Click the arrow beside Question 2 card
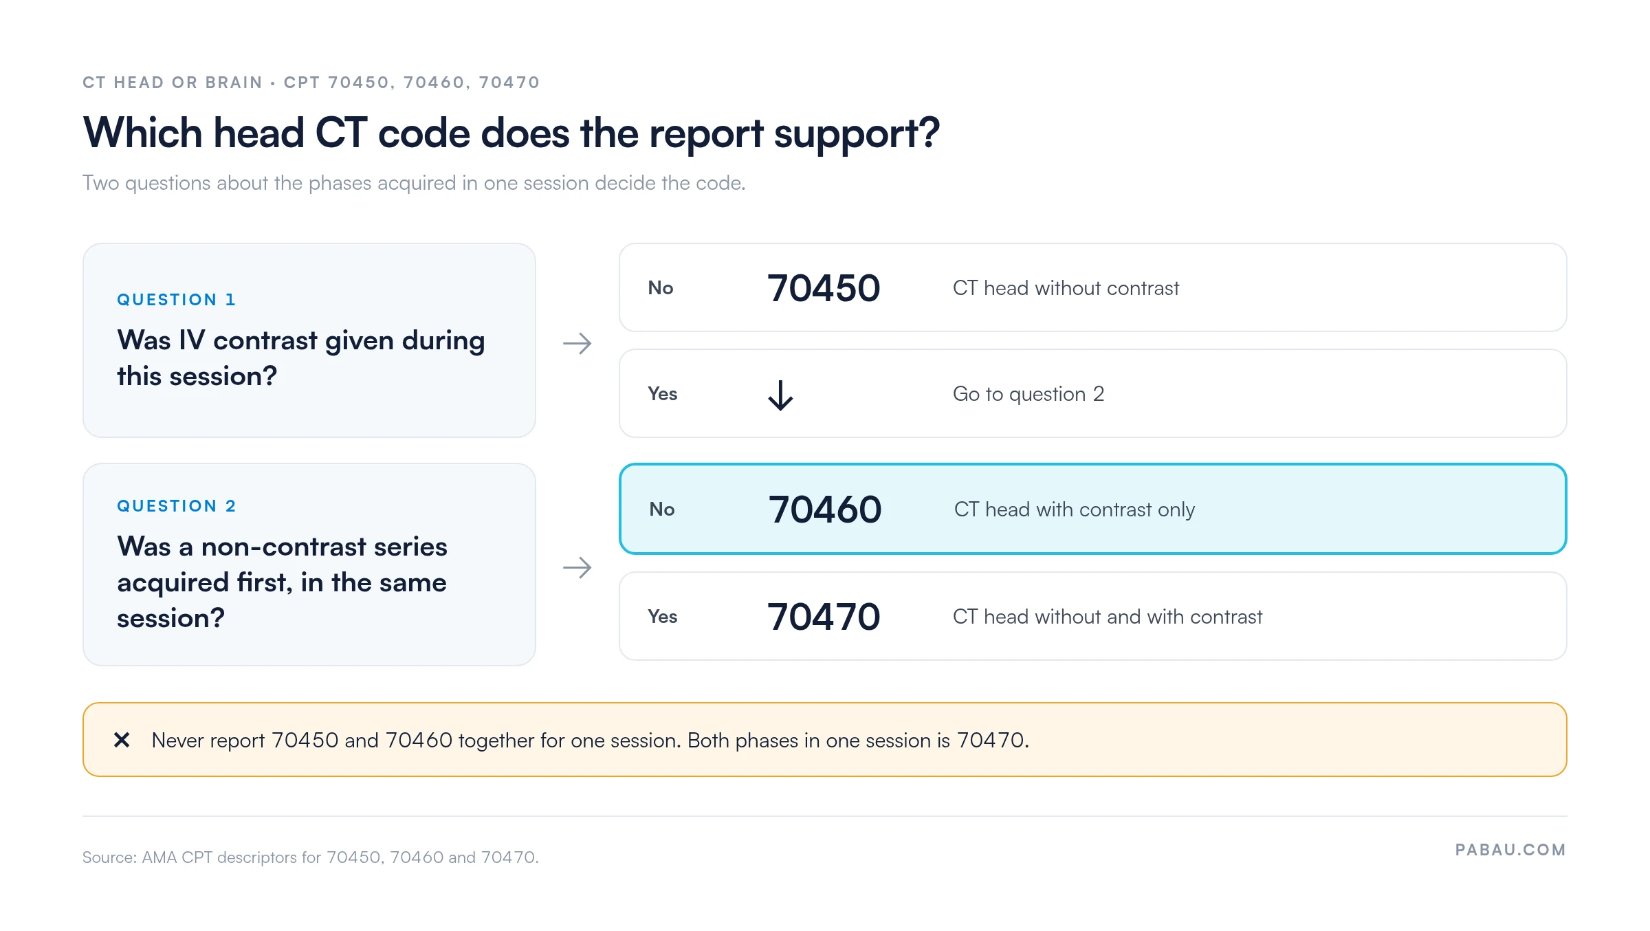This screenshot has width=1650, height=931. click(x=577, y=567)
